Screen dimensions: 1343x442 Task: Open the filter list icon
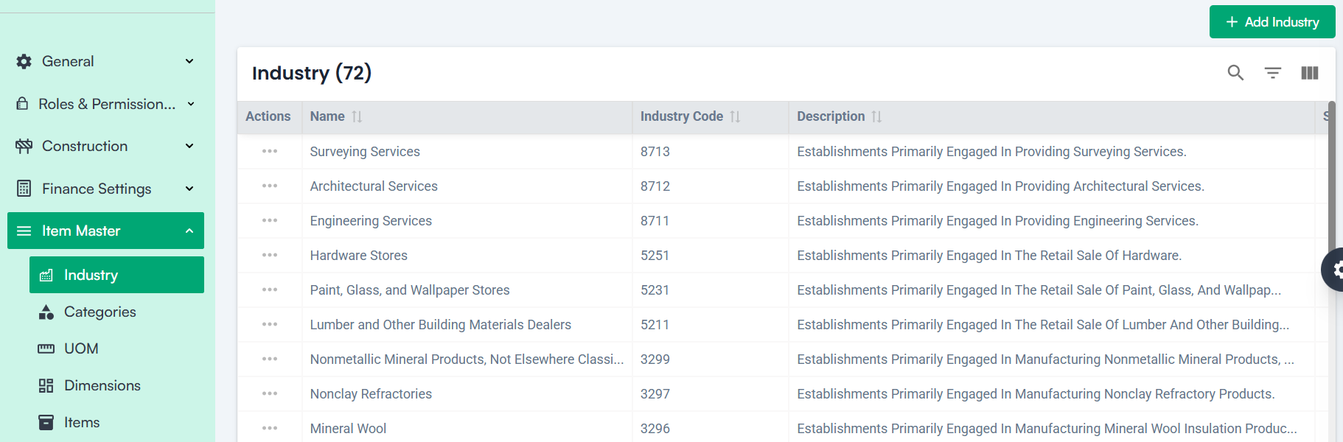1272,73
